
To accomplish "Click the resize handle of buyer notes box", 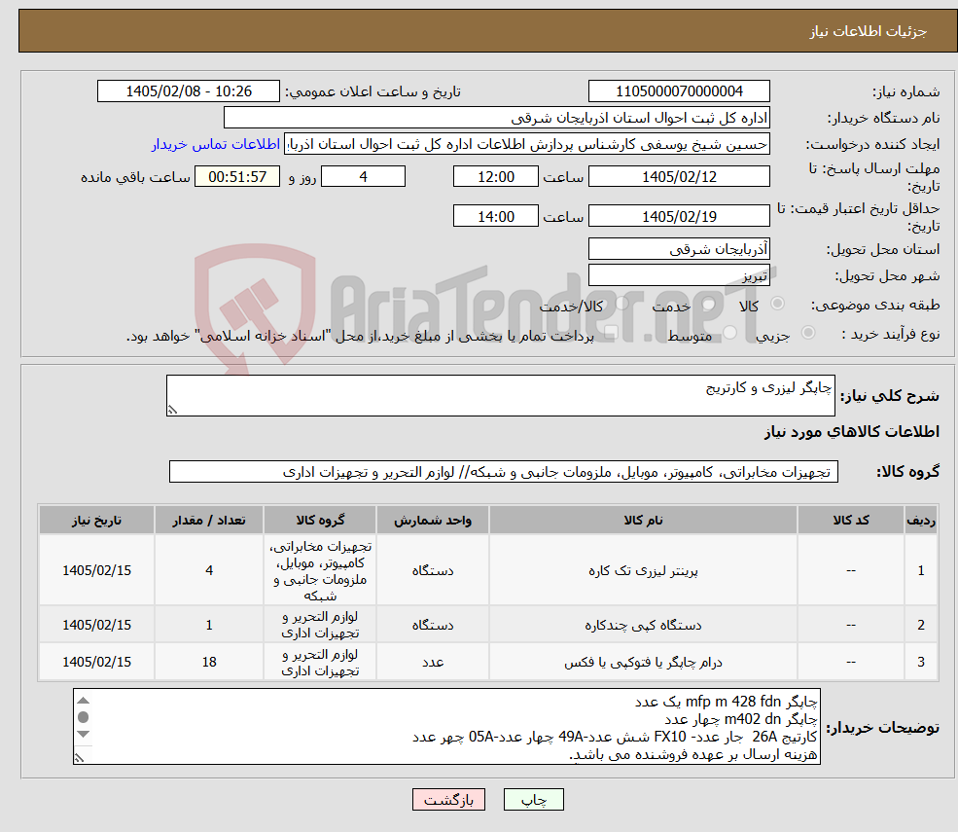I will [79, 758].
